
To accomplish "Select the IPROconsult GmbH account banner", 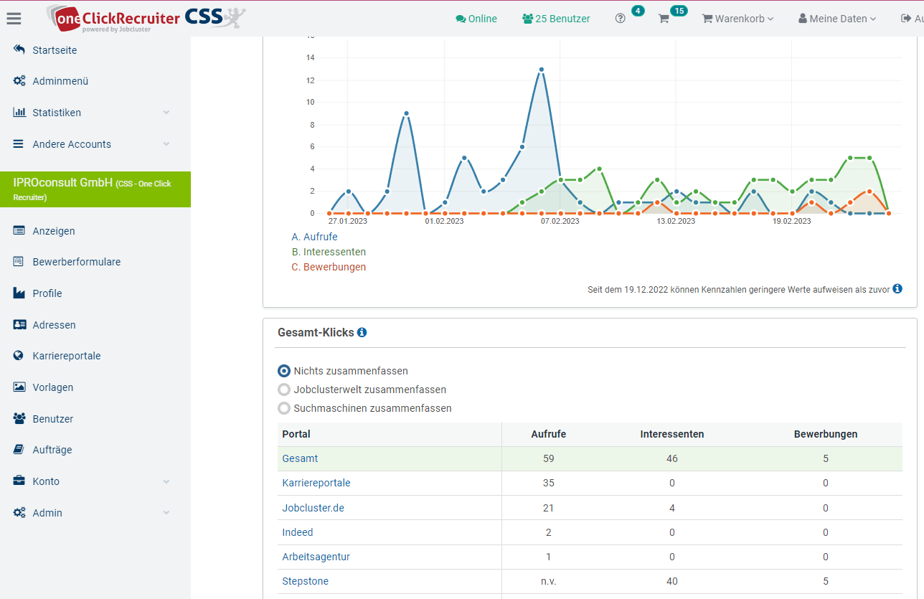I will click(95, 189).
